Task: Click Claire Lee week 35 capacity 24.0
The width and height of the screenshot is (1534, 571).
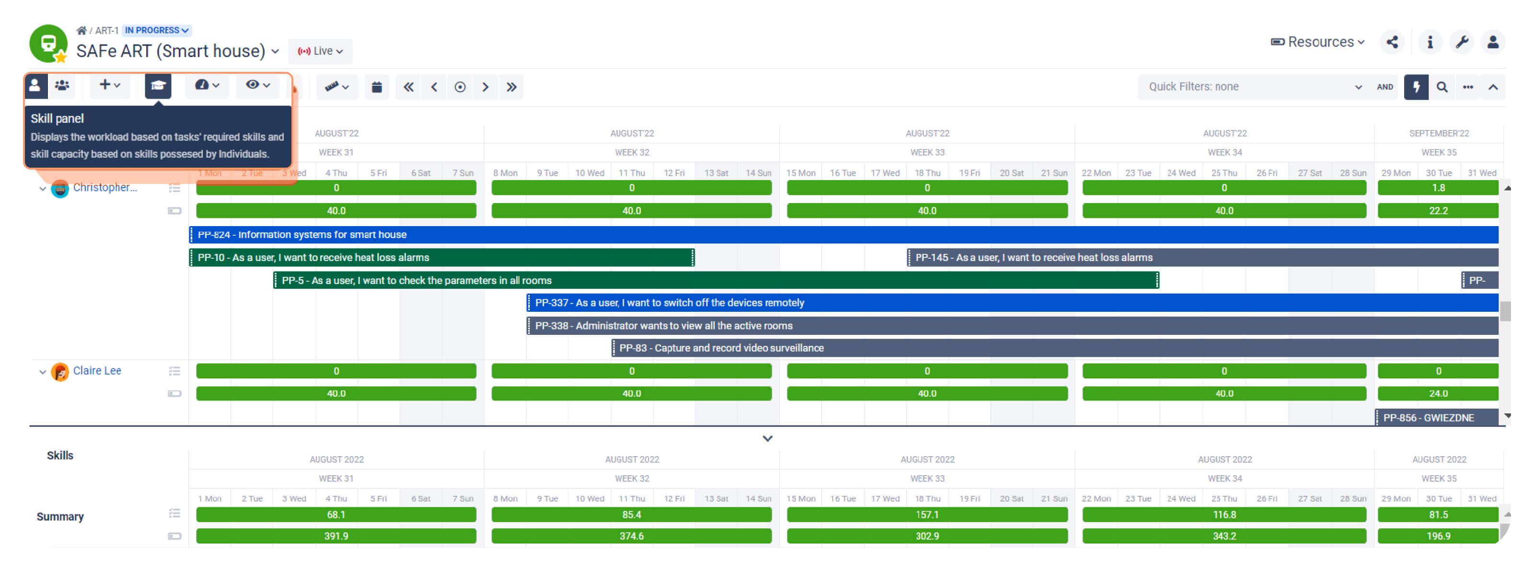Action: tap(1438, 394)
